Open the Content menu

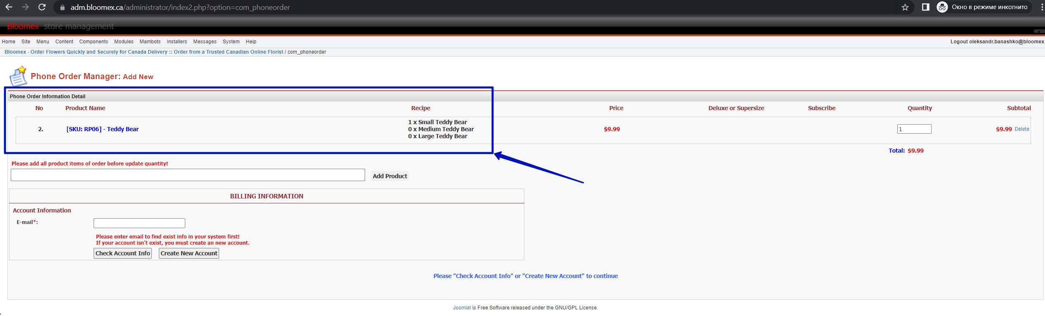[64, 42]
